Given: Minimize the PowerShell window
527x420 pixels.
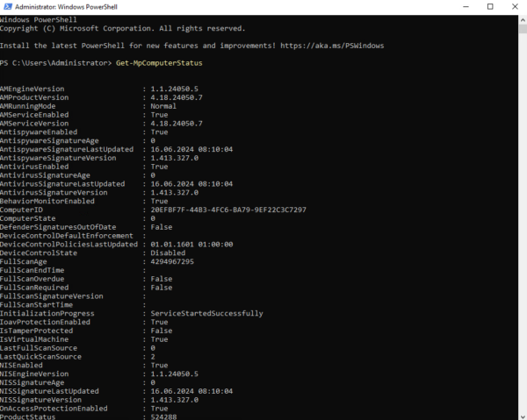Looking at the screenshot, I should pyautogui.click(x=466, y=7).
